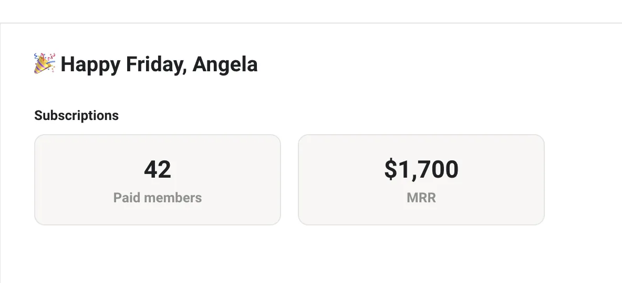Click the dollar sign in MRR amount
622x283 pixels.
click(390, 169)
